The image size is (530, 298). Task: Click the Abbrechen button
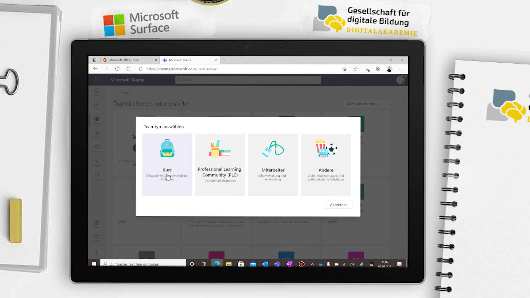(339, 205)
